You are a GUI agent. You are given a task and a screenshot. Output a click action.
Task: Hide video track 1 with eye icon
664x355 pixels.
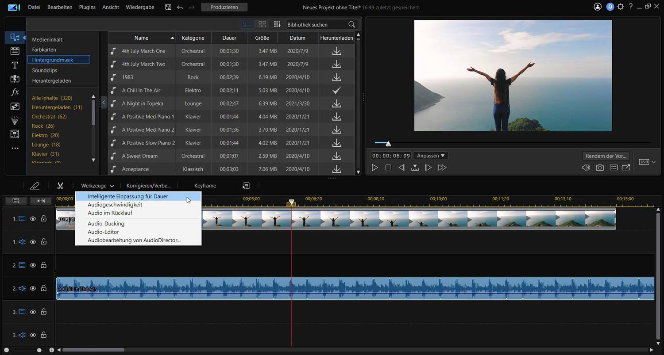[x=33, y=218]
